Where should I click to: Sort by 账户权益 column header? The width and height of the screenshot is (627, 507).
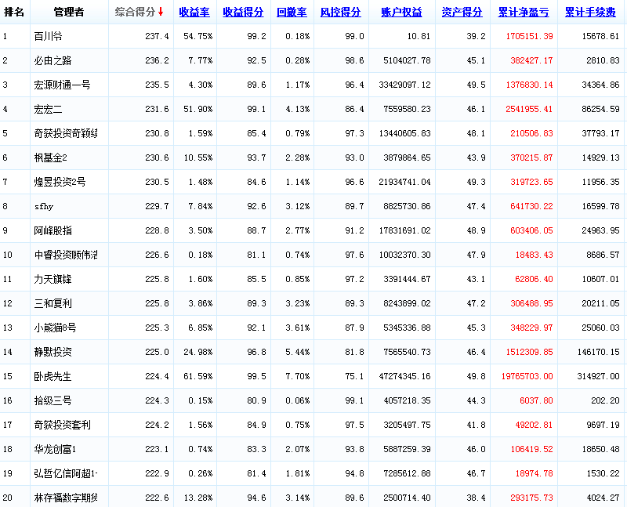[401, 13]
